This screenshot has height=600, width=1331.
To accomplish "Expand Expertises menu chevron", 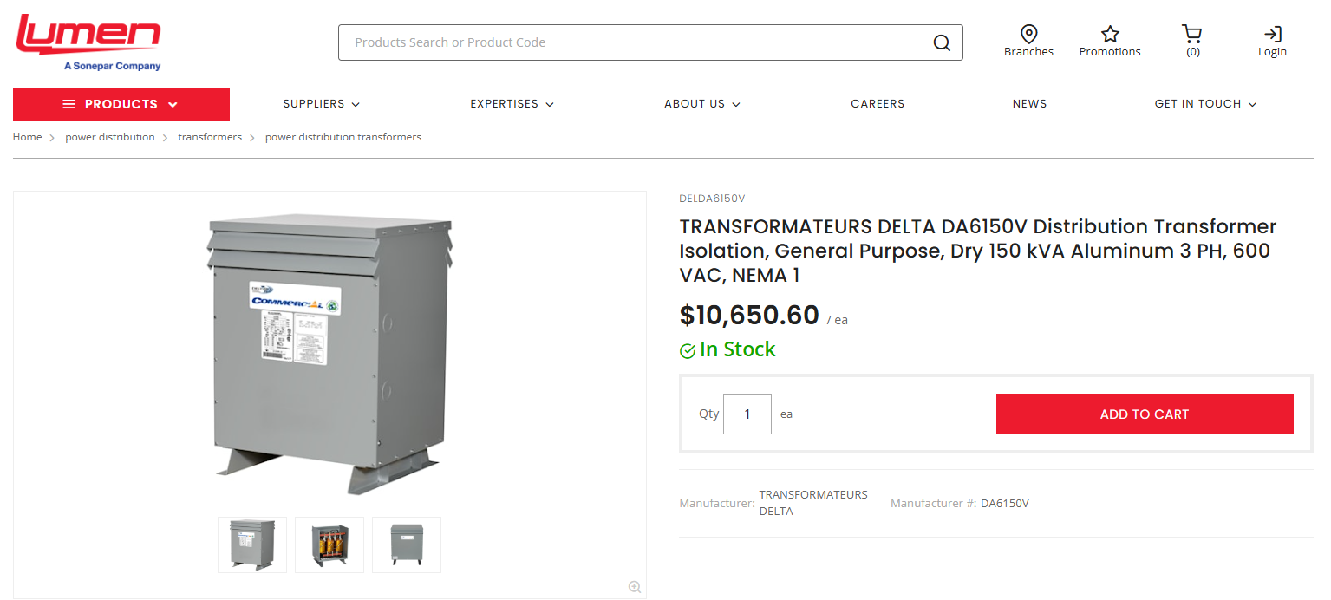I will pos(550,104).
